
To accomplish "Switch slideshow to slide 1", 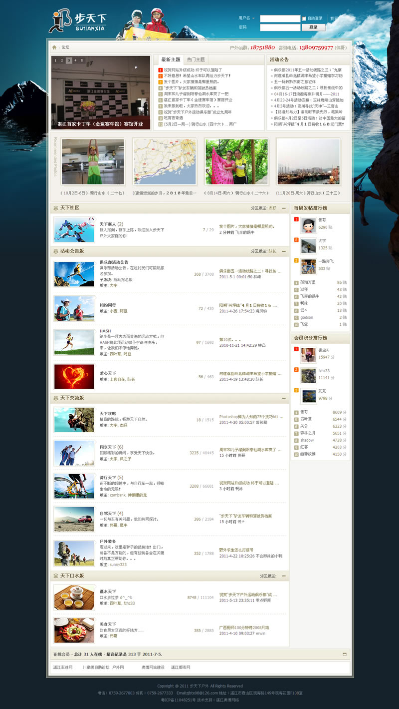I will coord(56,60).
